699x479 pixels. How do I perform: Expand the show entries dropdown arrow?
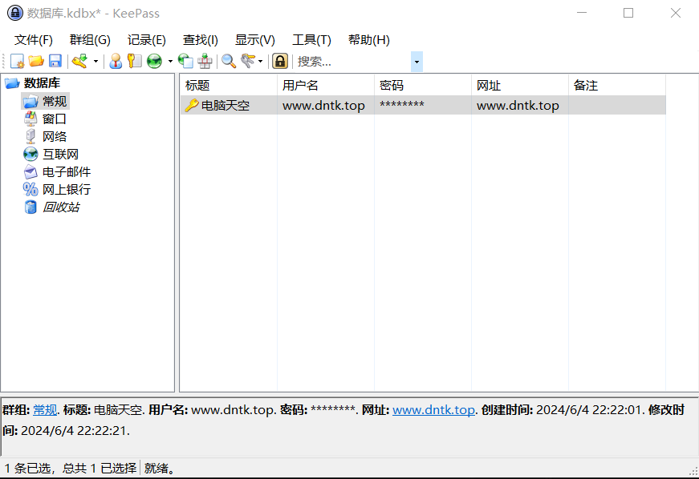click(260, 61)
